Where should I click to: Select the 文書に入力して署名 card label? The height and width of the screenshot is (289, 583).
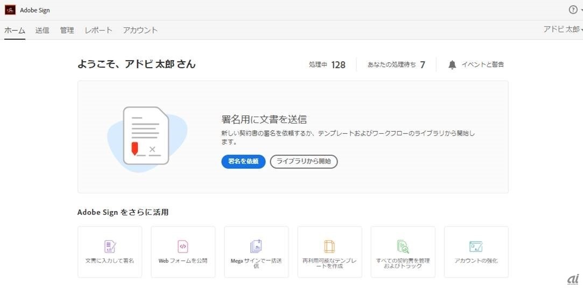[x=110, y=261]
